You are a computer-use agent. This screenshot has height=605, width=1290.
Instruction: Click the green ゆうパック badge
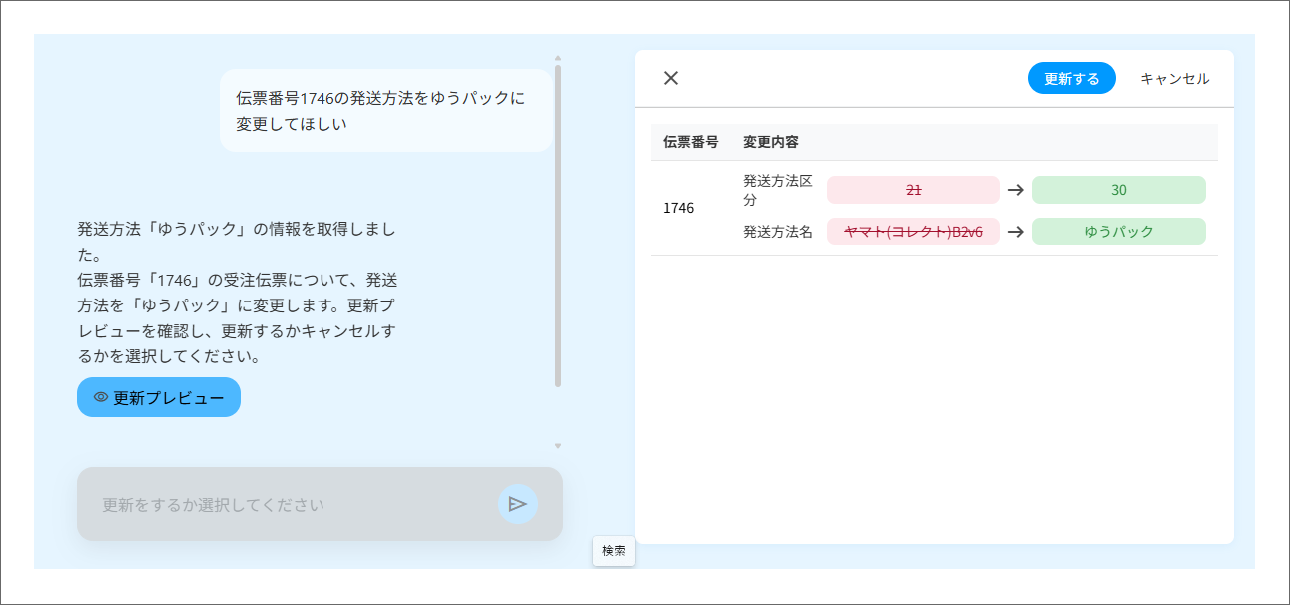[x=1118, y=232]
